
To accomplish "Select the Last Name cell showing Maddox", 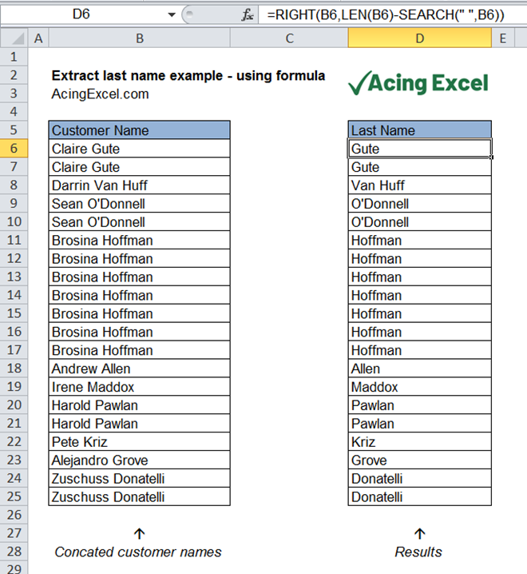I will coord(419,387).
